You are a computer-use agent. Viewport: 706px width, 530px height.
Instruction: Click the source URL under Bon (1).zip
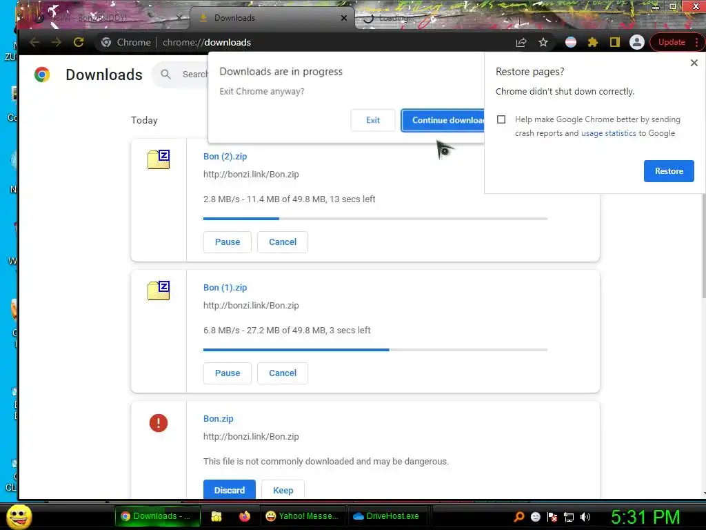coord(251,306)
